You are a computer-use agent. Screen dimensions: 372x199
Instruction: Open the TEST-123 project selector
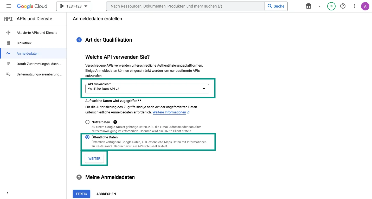coord(74,6)
